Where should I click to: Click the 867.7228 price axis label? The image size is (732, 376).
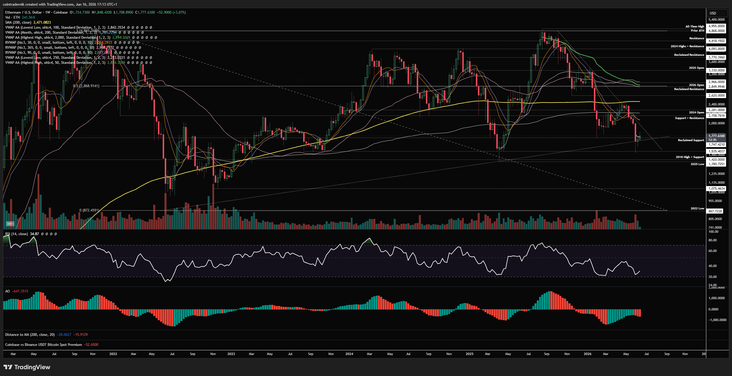pyautogui.click(x=715, y=211)
